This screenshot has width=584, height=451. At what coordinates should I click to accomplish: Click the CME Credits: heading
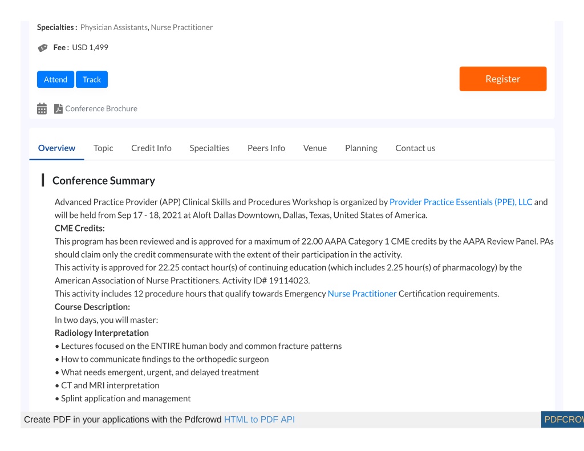tap(80, 228)
